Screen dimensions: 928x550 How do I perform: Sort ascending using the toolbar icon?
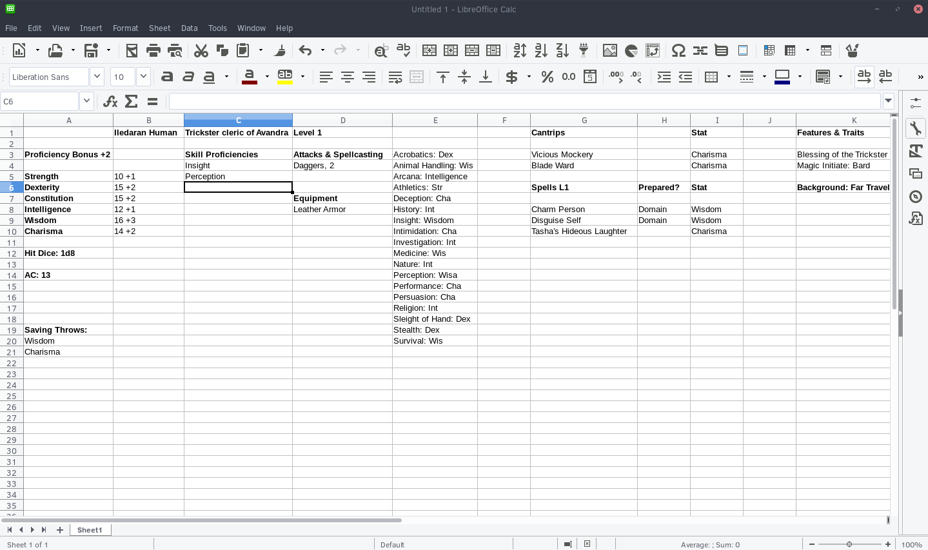point(541,50)
